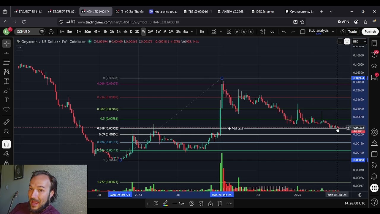Image resolution: width=380 pixels, height=214 pixels.
Task: Add symbol to compare with plus icon
Action: tap(51, 32)
